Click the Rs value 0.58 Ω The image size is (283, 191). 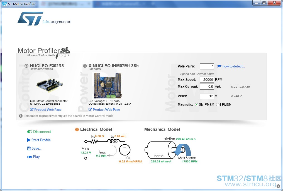(99, 136)
